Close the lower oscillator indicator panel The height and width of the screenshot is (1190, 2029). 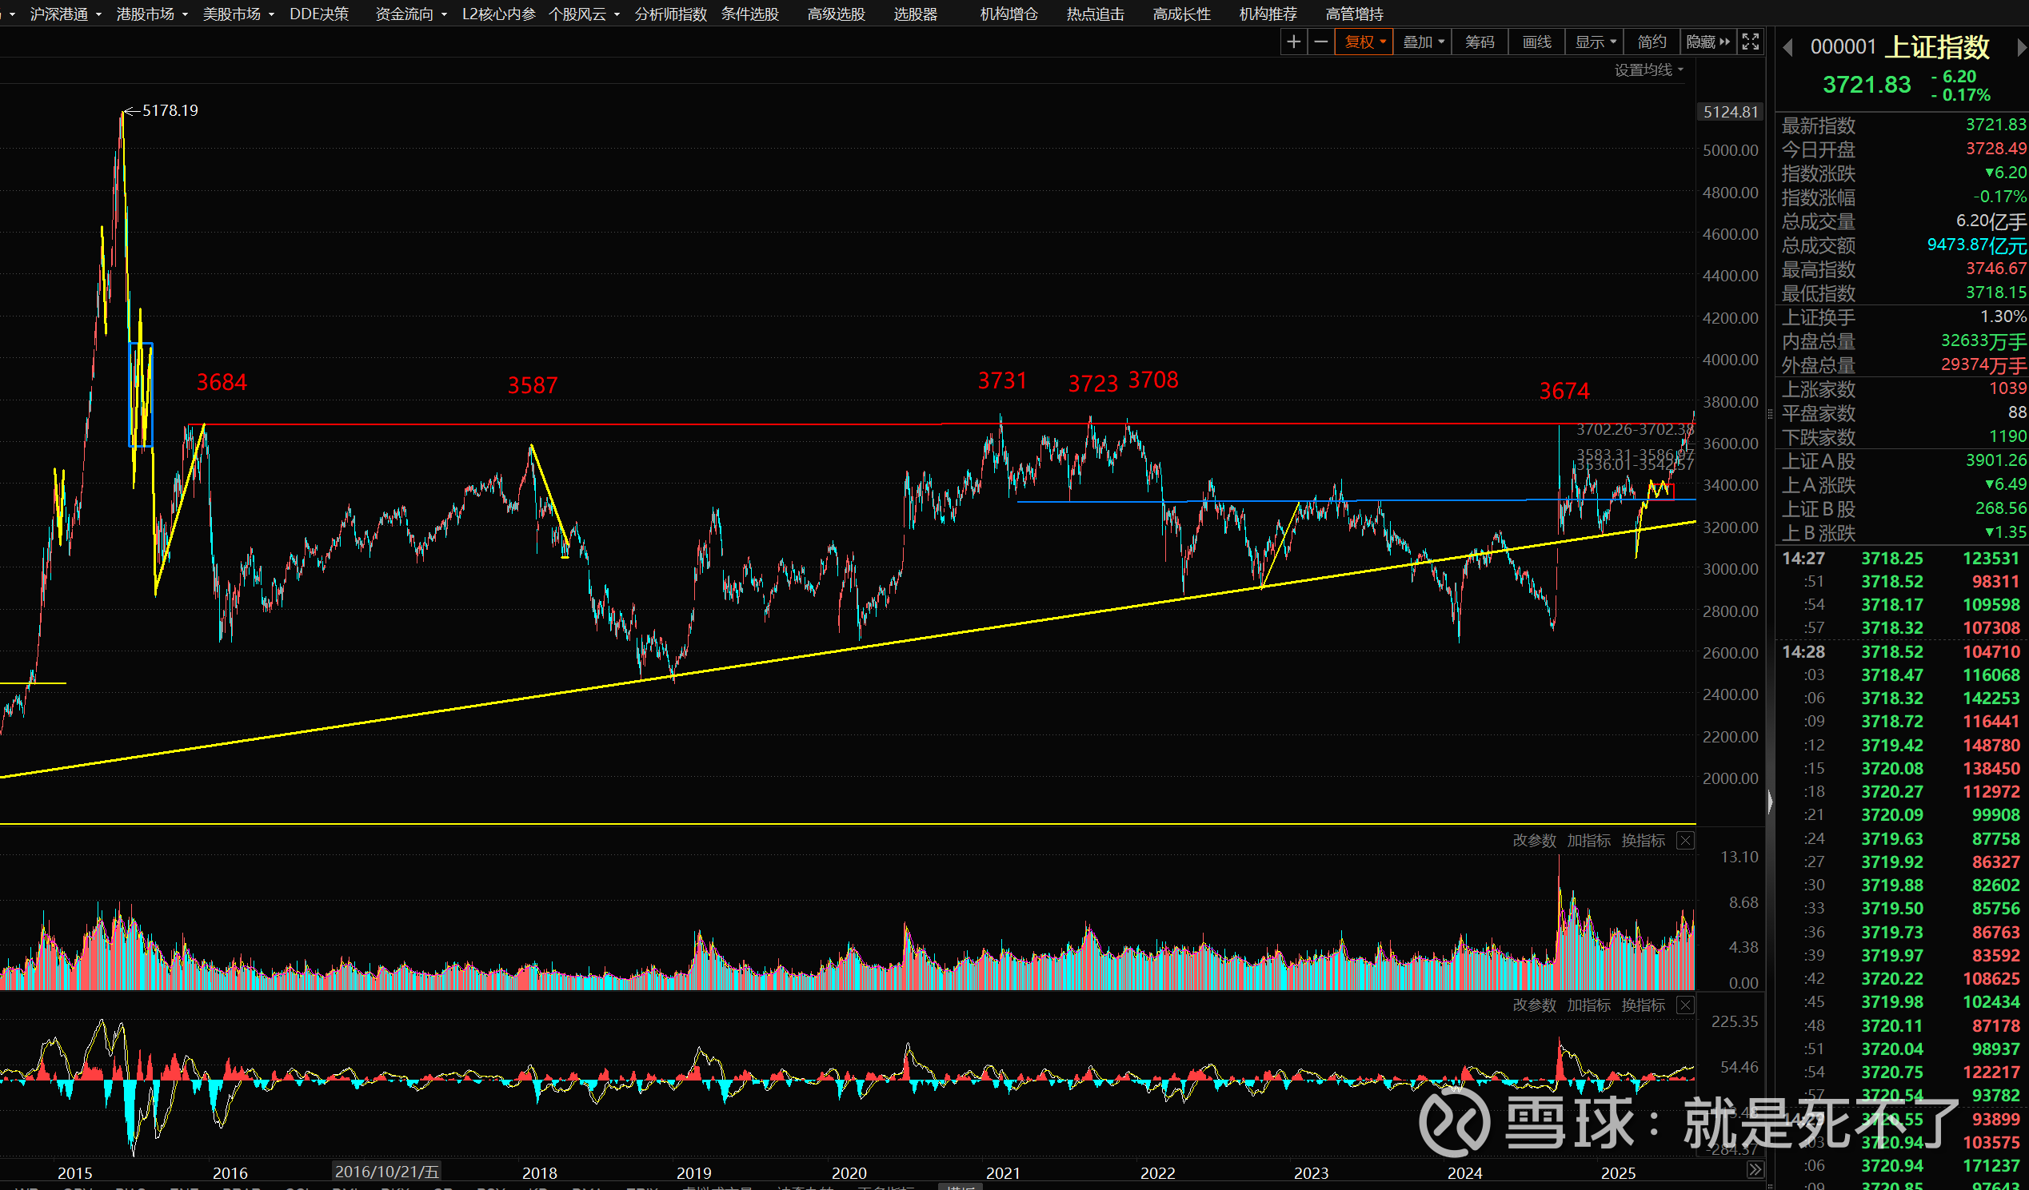(1685, 1005)
